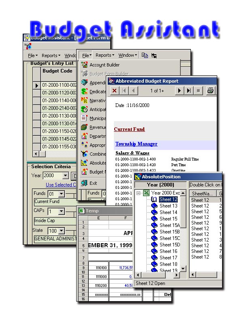Click the Appendix cube icon in menu
The image size is (248, 321).
84,83
